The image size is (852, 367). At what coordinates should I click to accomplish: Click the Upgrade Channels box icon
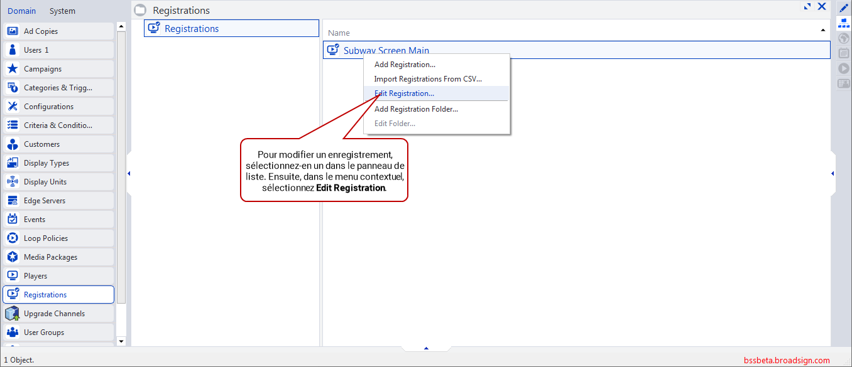pyautogui.click(x=13, y=314)
